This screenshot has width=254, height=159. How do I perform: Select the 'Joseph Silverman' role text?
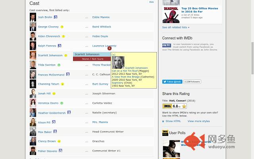104,94
